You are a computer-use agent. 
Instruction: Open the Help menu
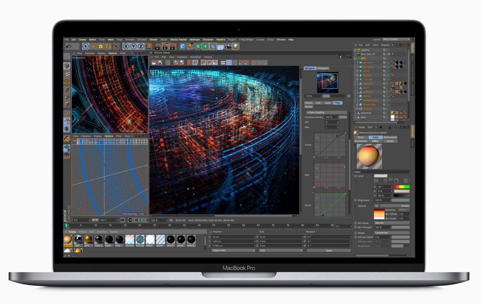point(291,40)
